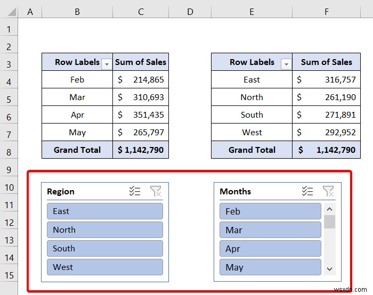Select column E header
Viewport: 373px width, 295px height.
click(252, 12)
